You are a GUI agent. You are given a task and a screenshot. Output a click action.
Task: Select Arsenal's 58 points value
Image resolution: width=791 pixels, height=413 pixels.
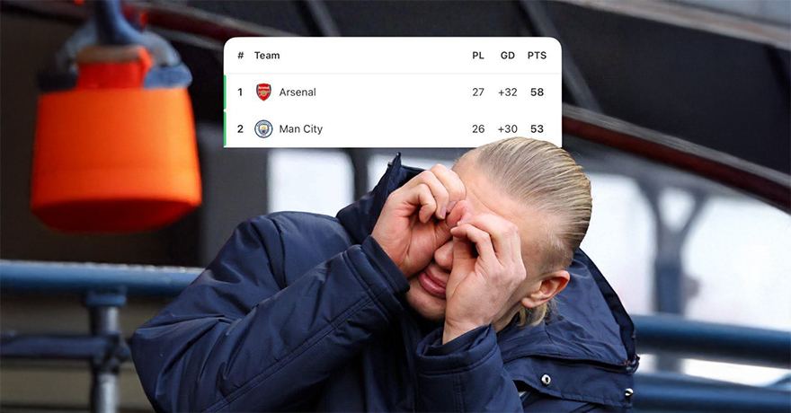tap(537, 92)
